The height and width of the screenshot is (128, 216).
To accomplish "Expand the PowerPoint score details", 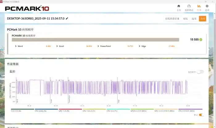I will pos(98,46).
